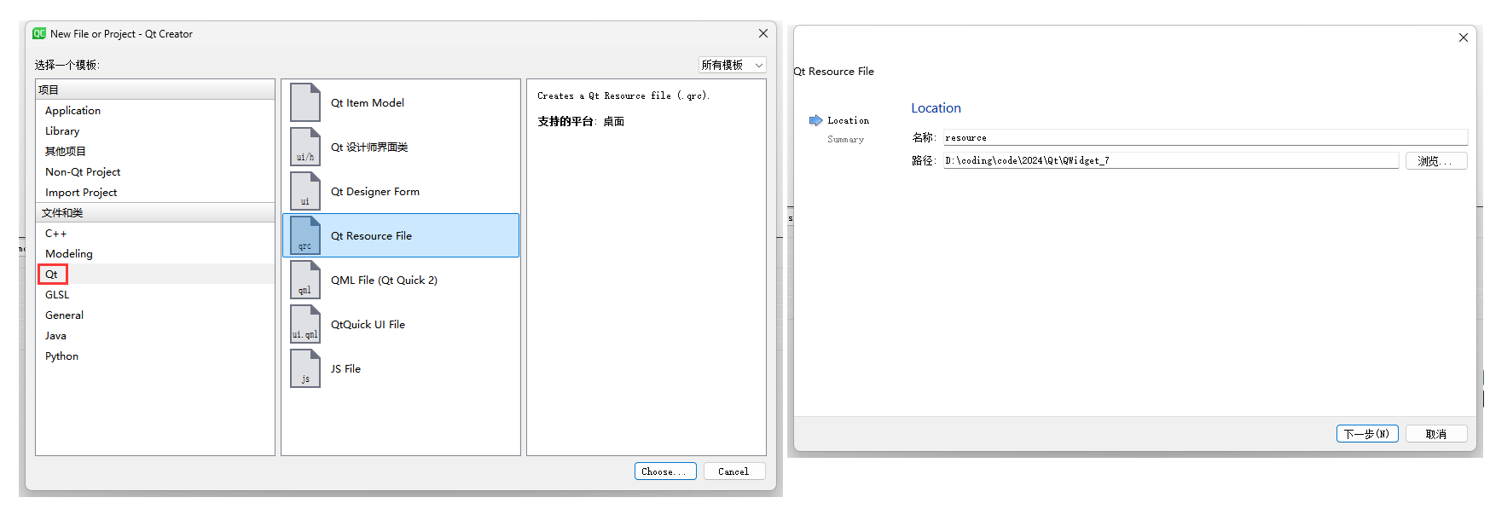The height and width of the screenshot is (509, 1490).
Task: Select Application project category
Action: (154, 111)
